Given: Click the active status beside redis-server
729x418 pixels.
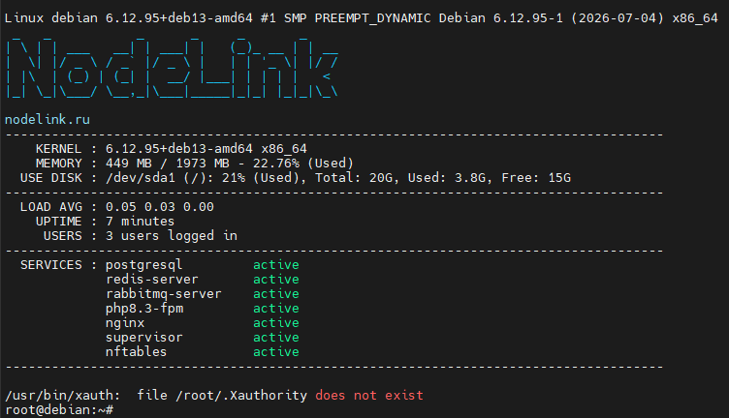Looking at the screenshot, I should (x=275, y=280).
